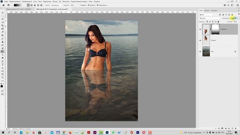The image size is (240, 135).
Task: Open Photoshop icon in Windows taskbar
Action: 107,132
